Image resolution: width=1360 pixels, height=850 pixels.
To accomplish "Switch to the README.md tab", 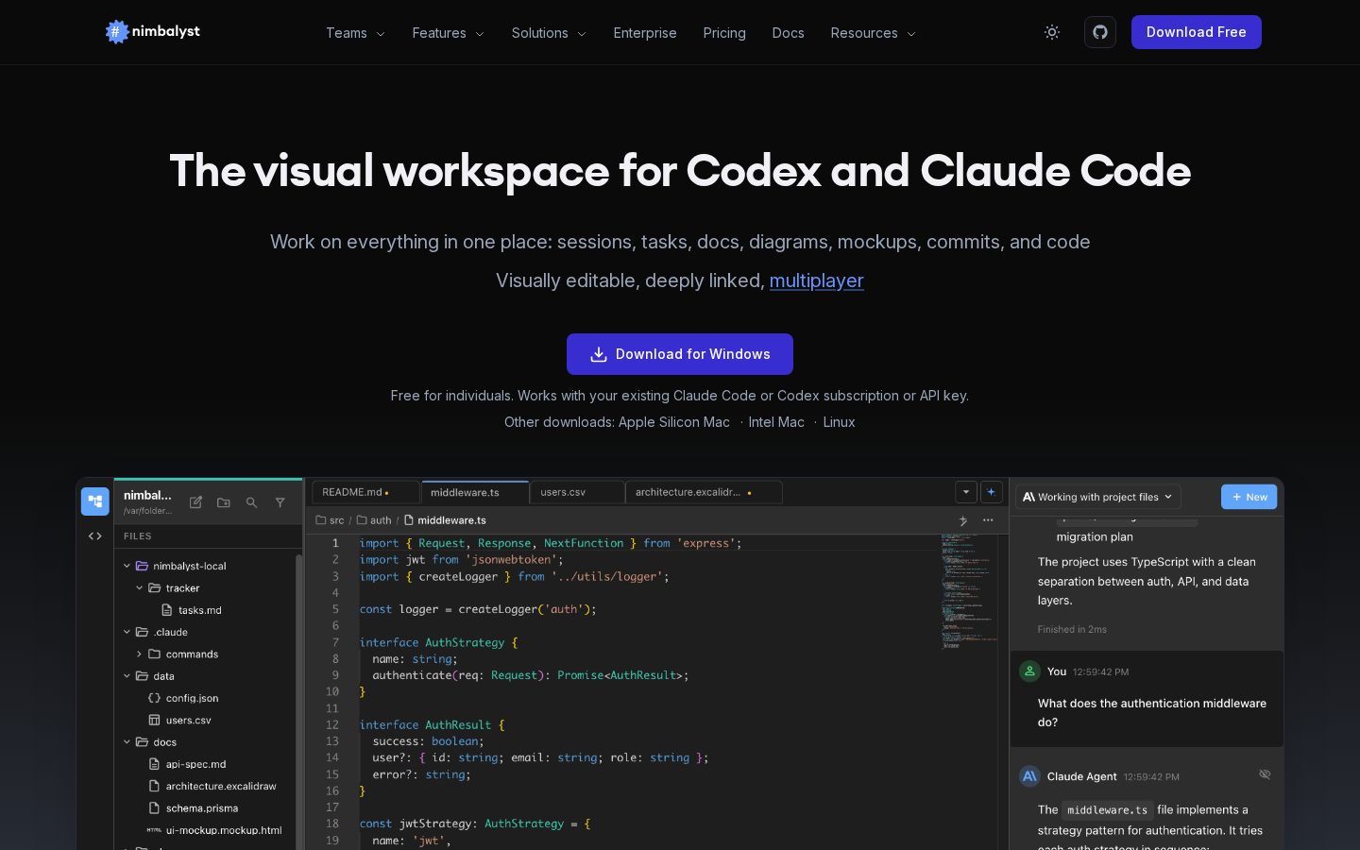I will pyautogui.click(x=365, y=492).
